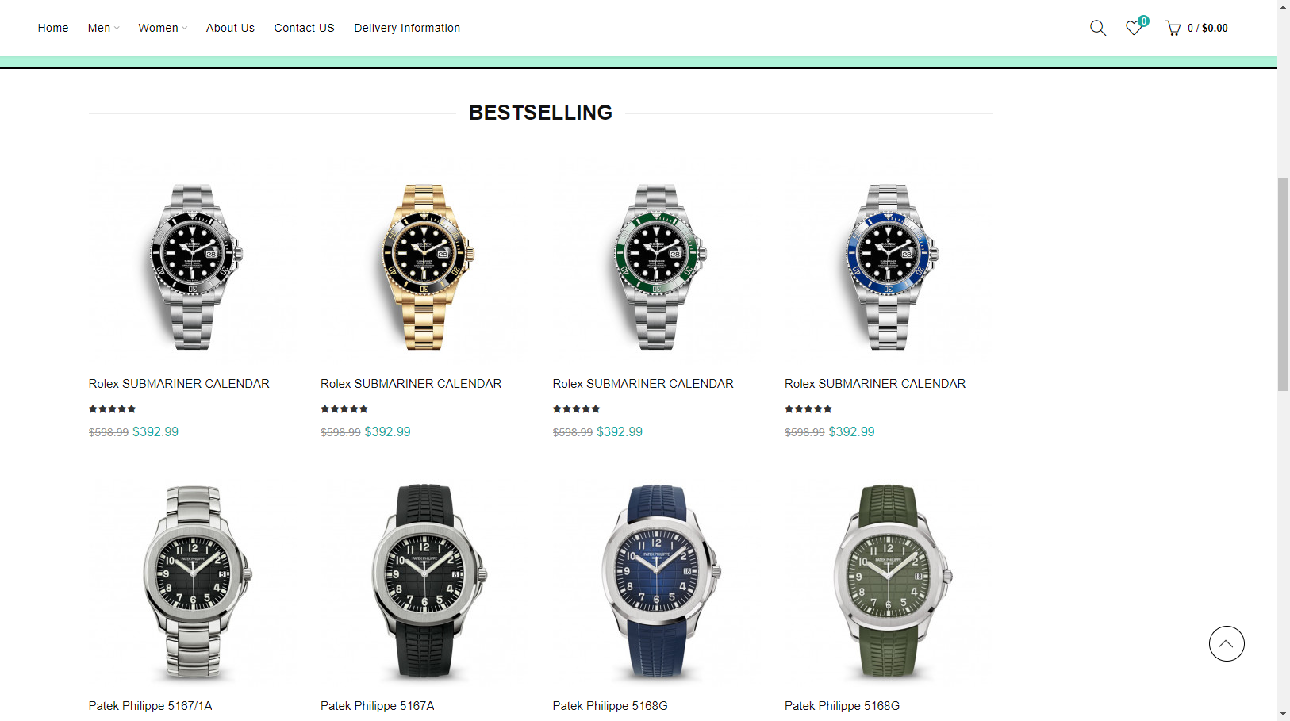The height and width of the screenshot is (721, 1290).
Task: Click the scroll-to-top arrow button
Action: [1227, 644]
